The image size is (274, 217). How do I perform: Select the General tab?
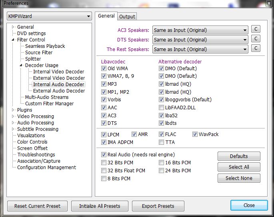(x=106, y=16)
